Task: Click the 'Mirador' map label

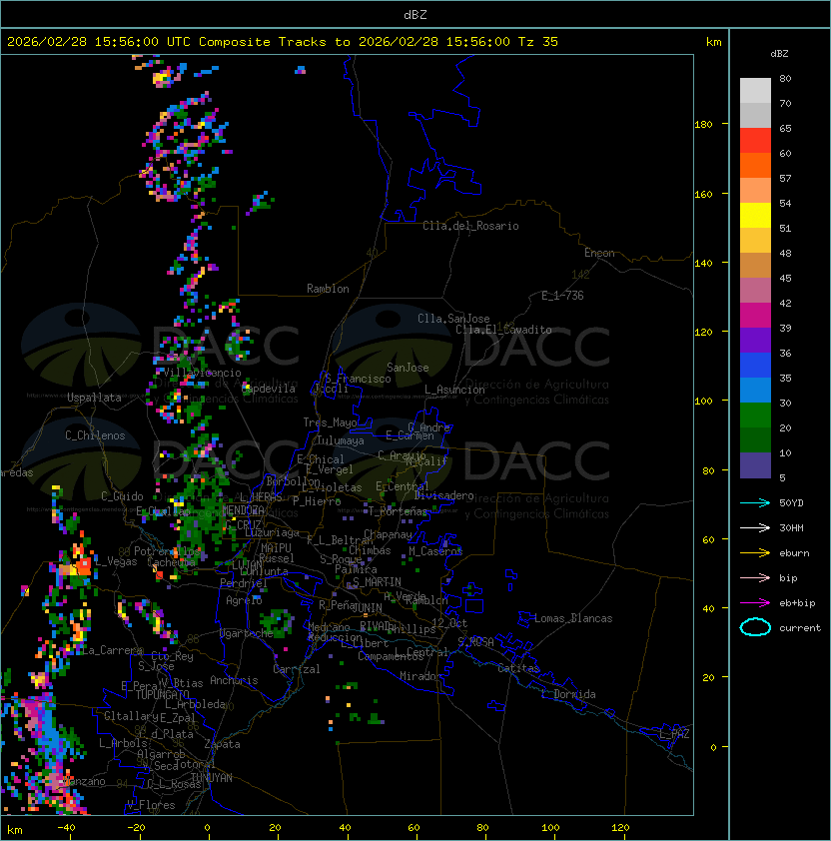Action: pos(421,676)
